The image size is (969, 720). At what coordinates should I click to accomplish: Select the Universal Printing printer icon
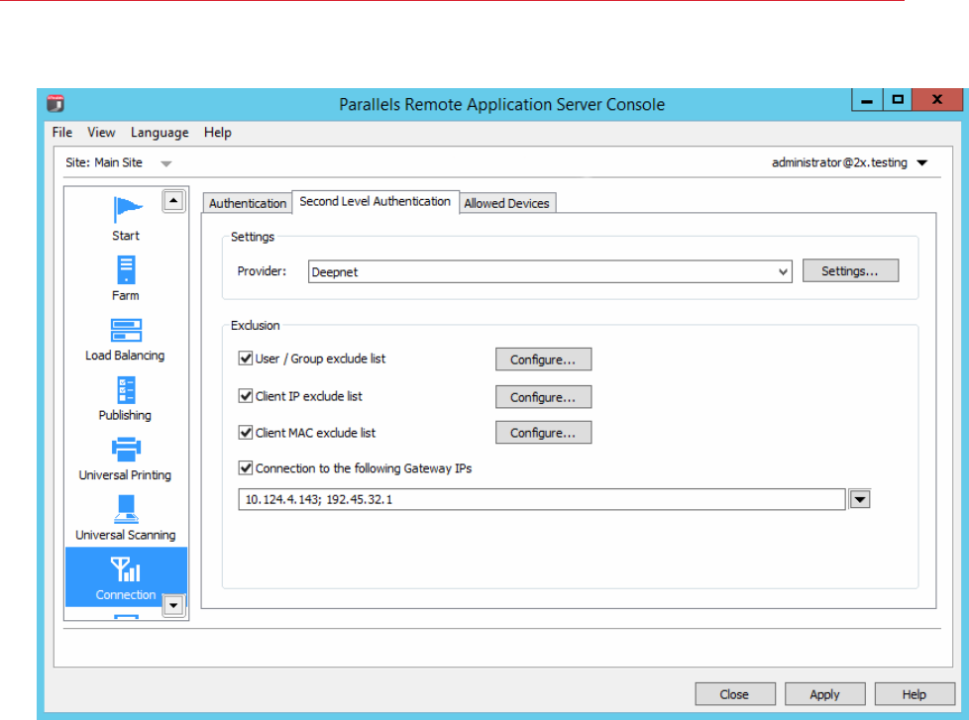click(x=126, y=450)
